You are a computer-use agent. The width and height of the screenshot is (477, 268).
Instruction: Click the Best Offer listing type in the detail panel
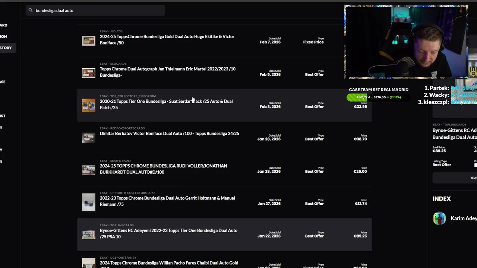[x=442, y=165]
